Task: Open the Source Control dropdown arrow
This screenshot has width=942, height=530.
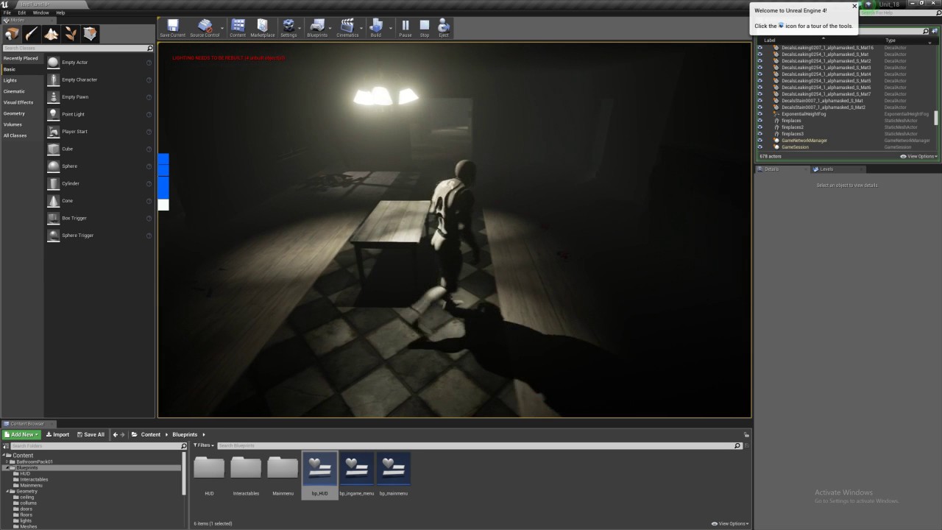Action: point(222,28)
